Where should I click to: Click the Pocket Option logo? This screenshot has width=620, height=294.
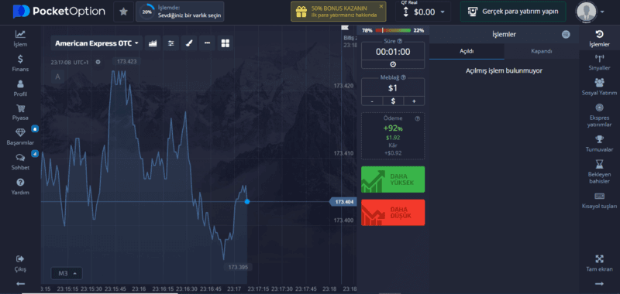click(x=59, y=12)
